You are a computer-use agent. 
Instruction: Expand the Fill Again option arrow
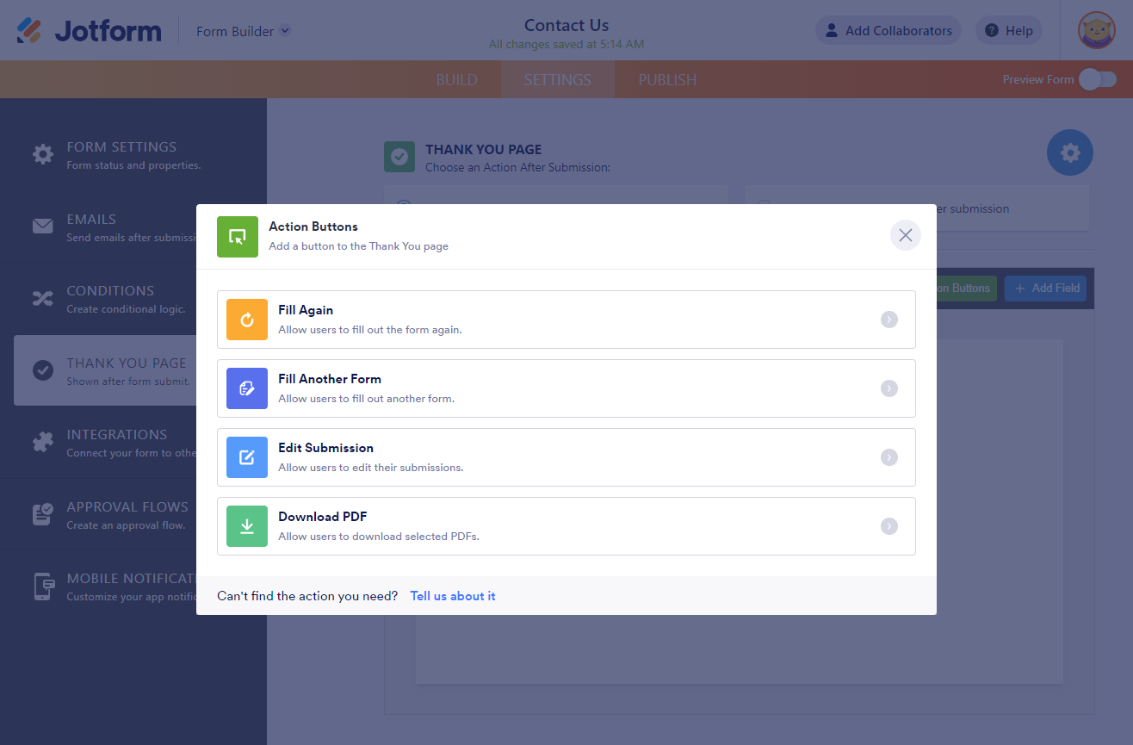(x=889, y=320)
